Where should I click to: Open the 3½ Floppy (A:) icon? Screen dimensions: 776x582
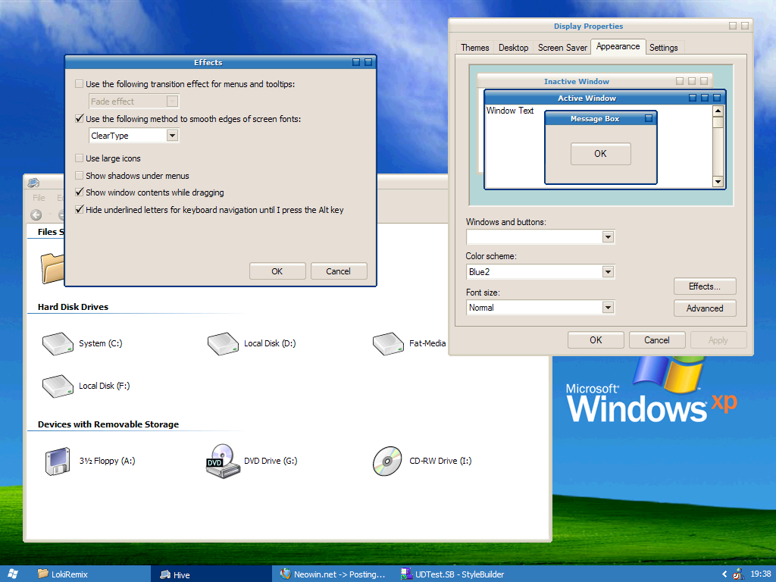(x=58, y=461)
